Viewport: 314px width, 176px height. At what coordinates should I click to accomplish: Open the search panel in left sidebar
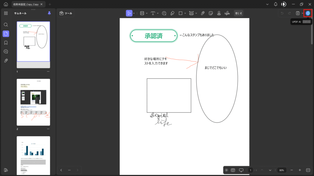click(x=6, y=24)
